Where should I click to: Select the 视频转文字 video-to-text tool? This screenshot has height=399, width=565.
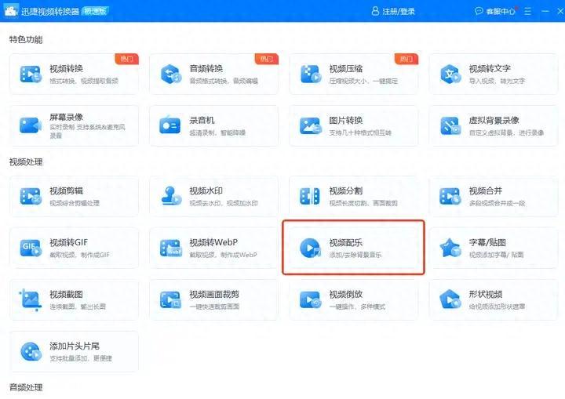(493, 74)
